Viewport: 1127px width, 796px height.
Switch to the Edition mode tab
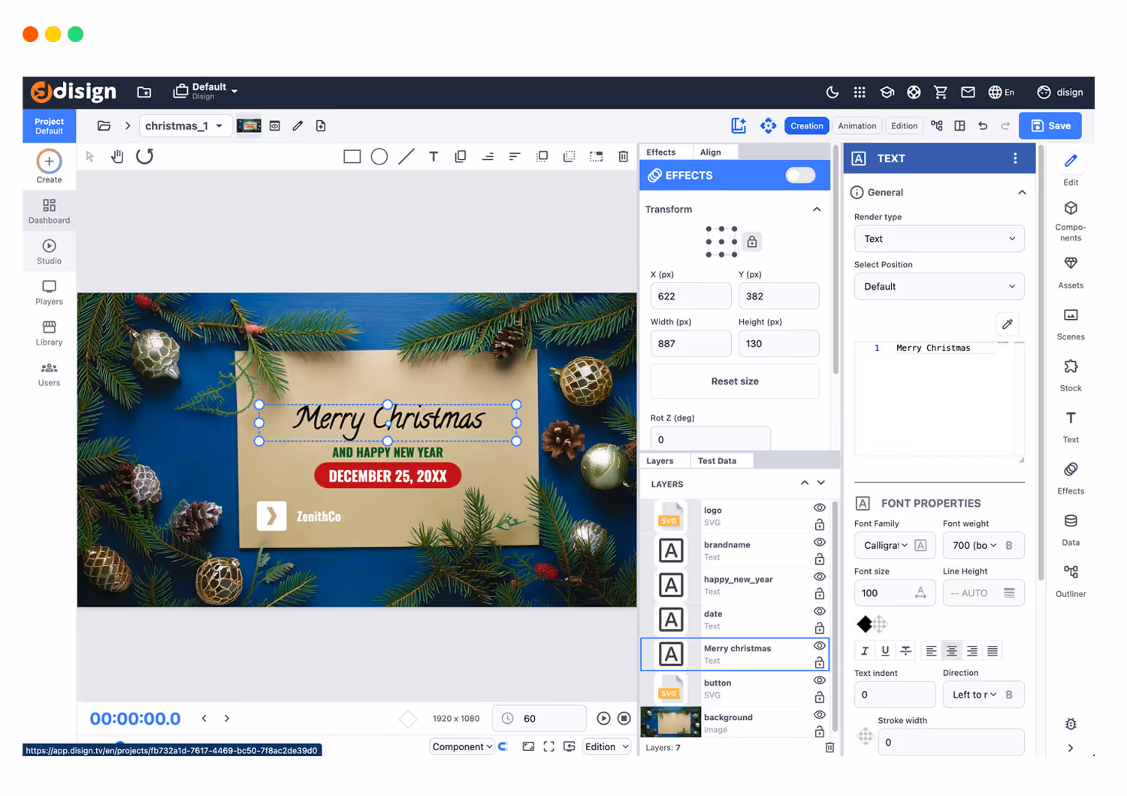[x=904, y=125]
